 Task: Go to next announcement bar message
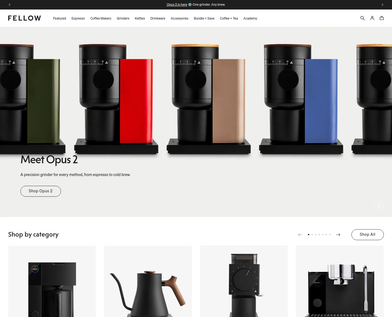click(x=382, y=5)
